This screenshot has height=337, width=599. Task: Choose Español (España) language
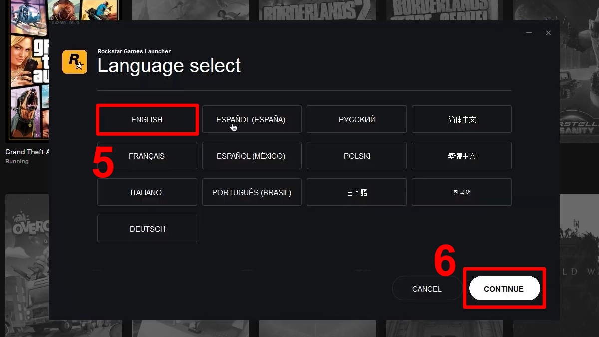(x=252, y=119)
